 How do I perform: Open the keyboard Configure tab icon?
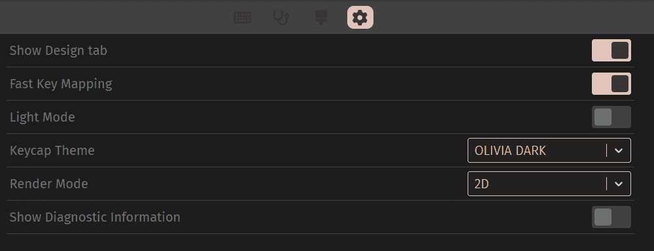pos(243,18)
